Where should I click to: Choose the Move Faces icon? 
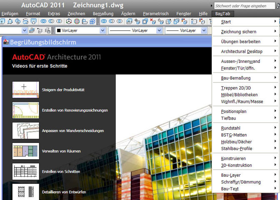tap(137, 21)
